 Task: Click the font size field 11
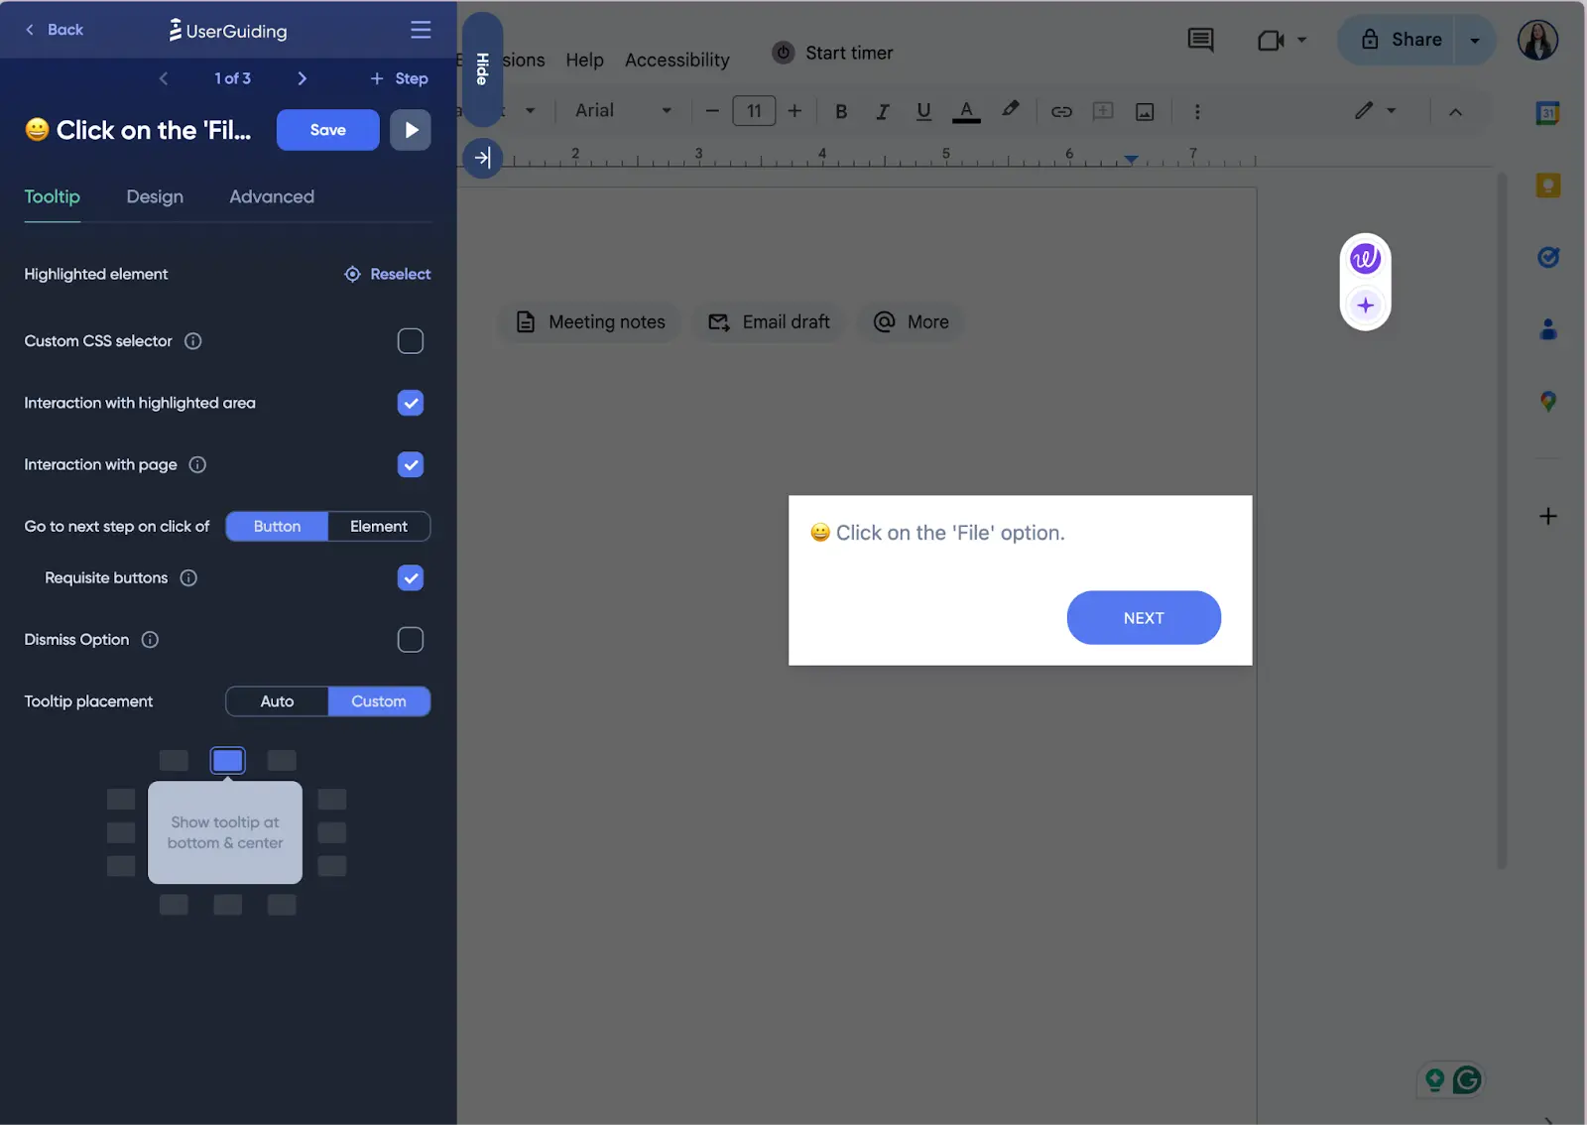tap(754, 111)
